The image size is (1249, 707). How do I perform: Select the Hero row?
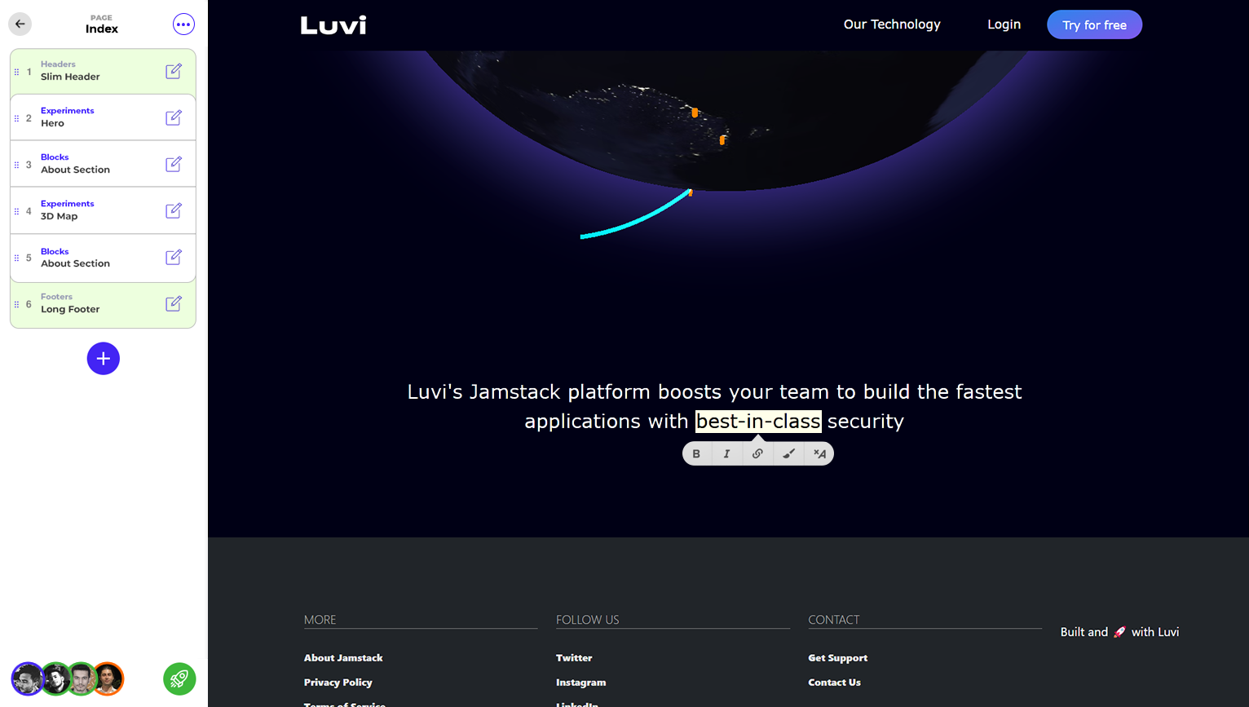point(103,118)
